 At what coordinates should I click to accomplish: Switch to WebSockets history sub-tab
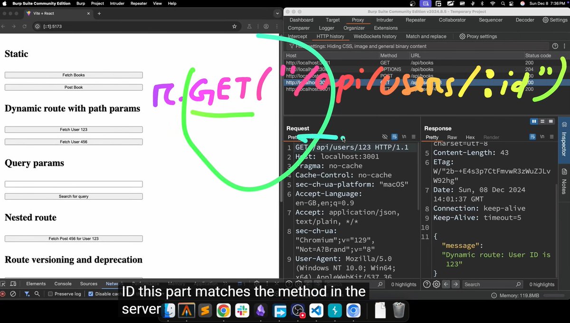coord(375,36)
